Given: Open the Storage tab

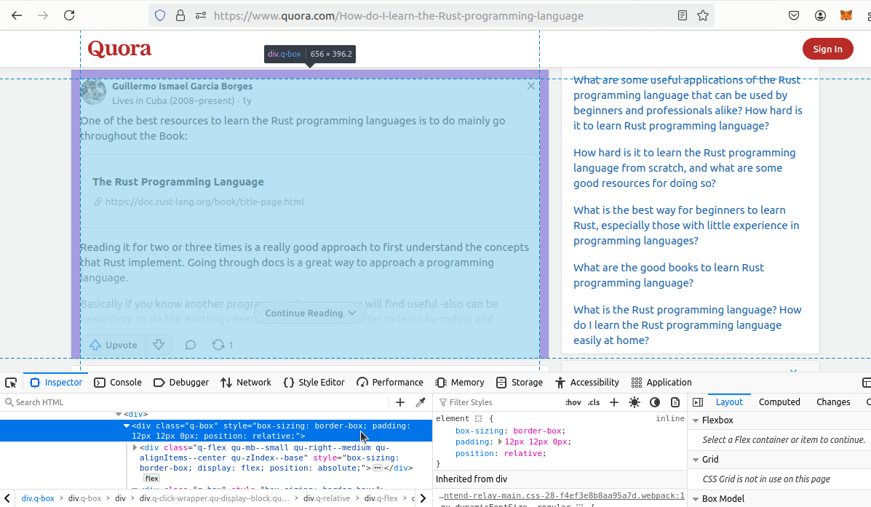Looking at the screenshot, I should point(520,383).
